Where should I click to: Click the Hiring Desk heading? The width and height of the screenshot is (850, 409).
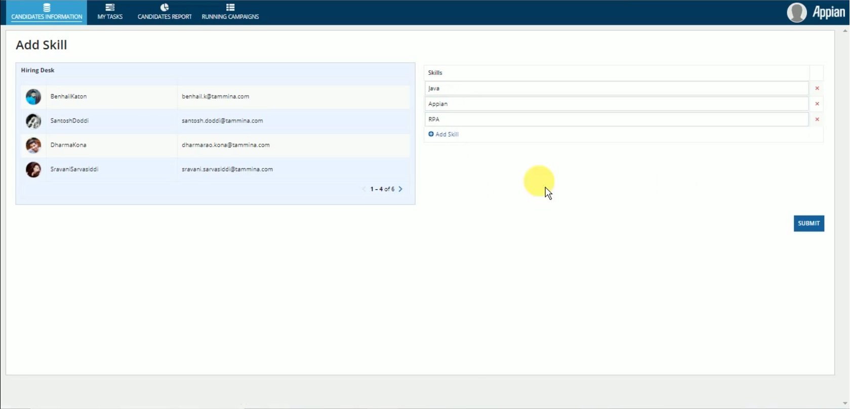37,70
